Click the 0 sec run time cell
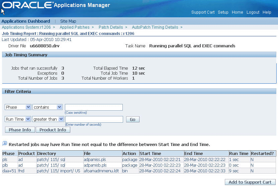 (240, 165)
